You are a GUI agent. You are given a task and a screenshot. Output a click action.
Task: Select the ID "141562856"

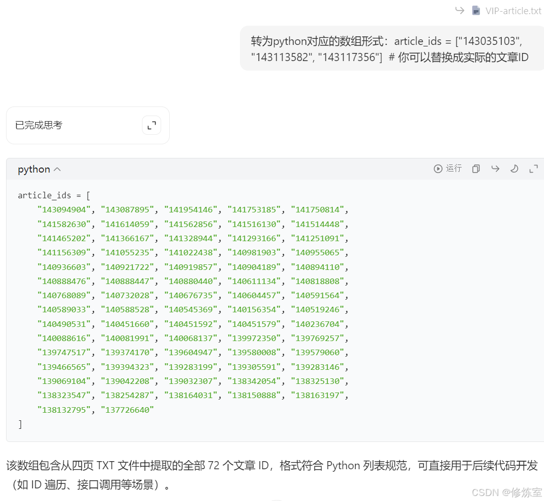click(191, 224)
